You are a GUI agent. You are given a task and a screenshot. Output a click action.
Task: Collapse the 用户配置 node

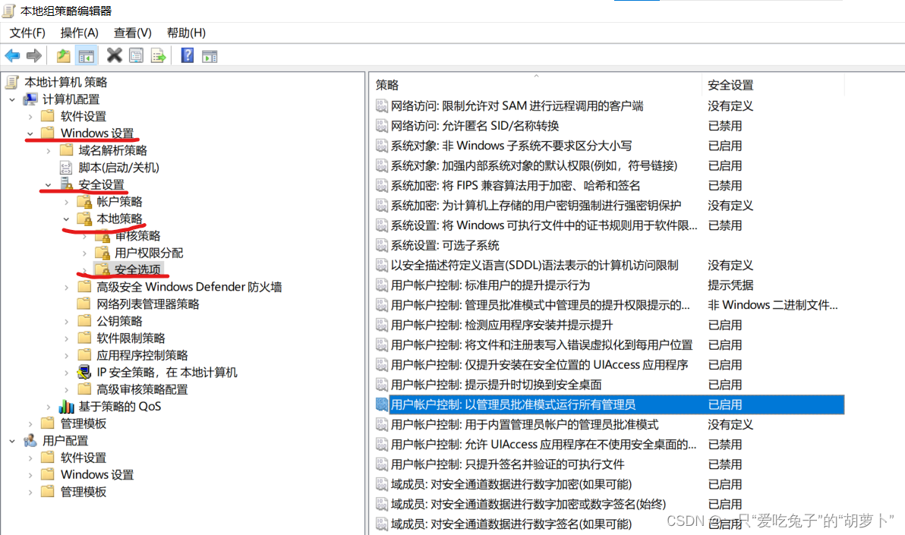[12, 441]
